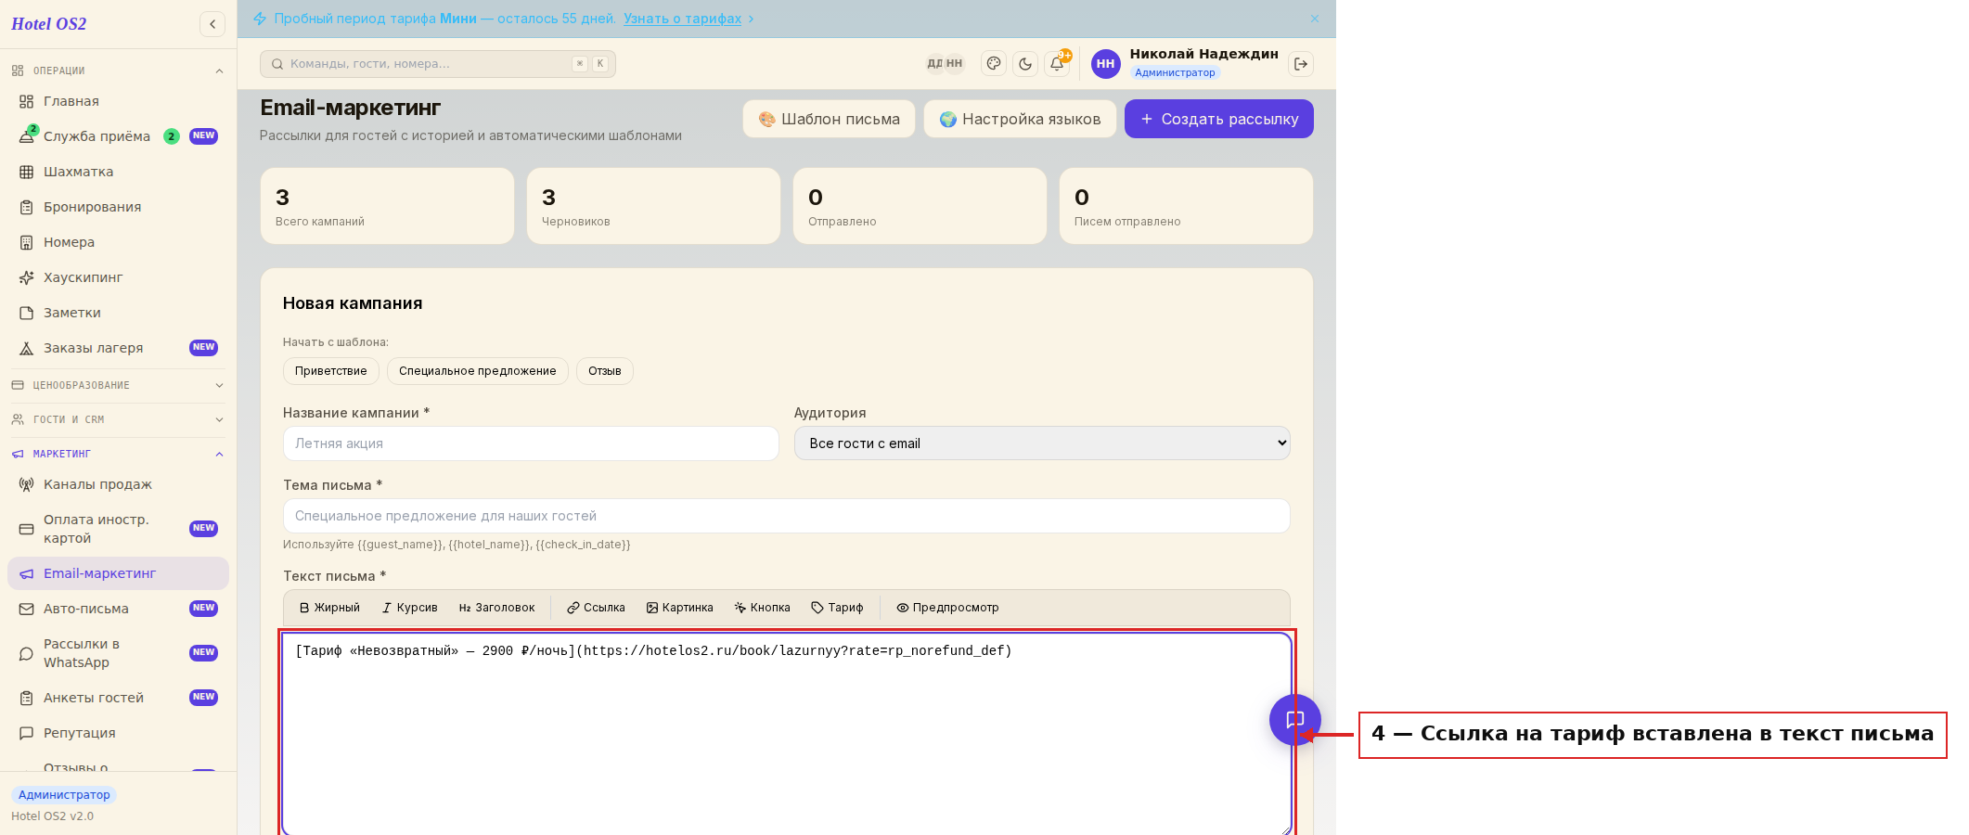
Task: Click the Создать рассылку button
Action: tap(1219, 119)
